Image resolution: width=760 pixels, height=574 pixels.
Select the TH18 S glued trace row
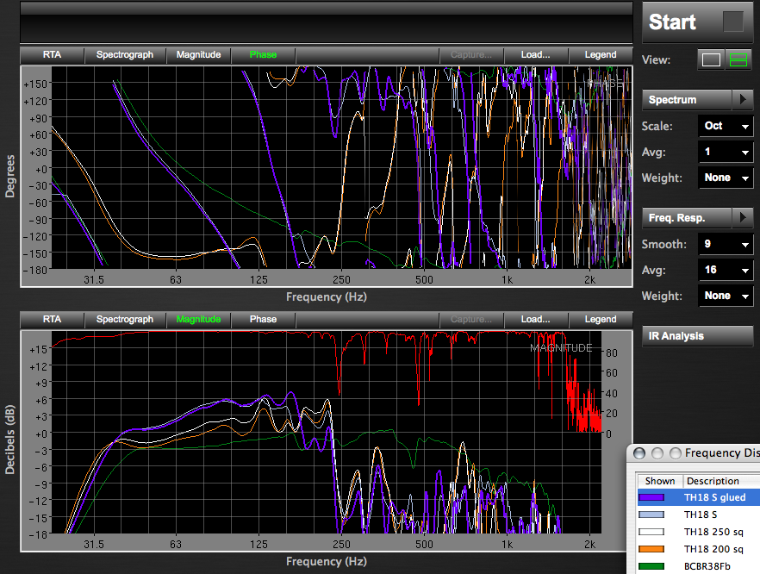[698, 497]
